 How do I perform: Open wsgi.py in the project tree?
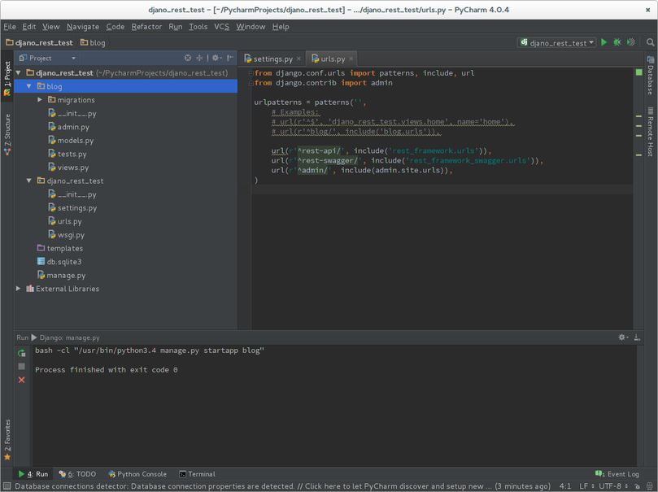click(67, 235)
